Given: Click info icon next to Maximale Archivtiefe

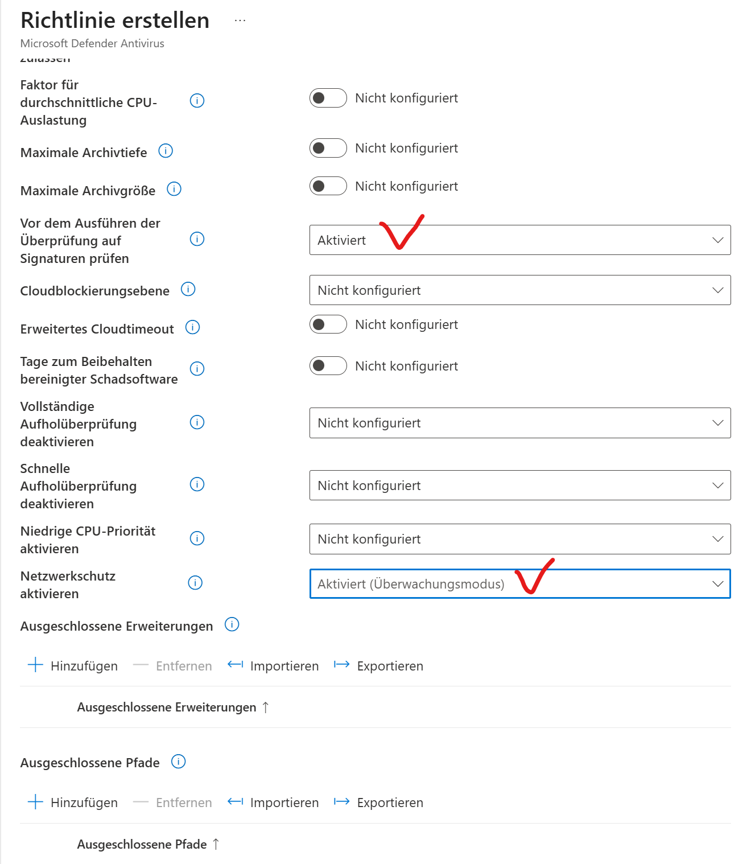Looking at the screenshot, I should [x=166, y=151].
